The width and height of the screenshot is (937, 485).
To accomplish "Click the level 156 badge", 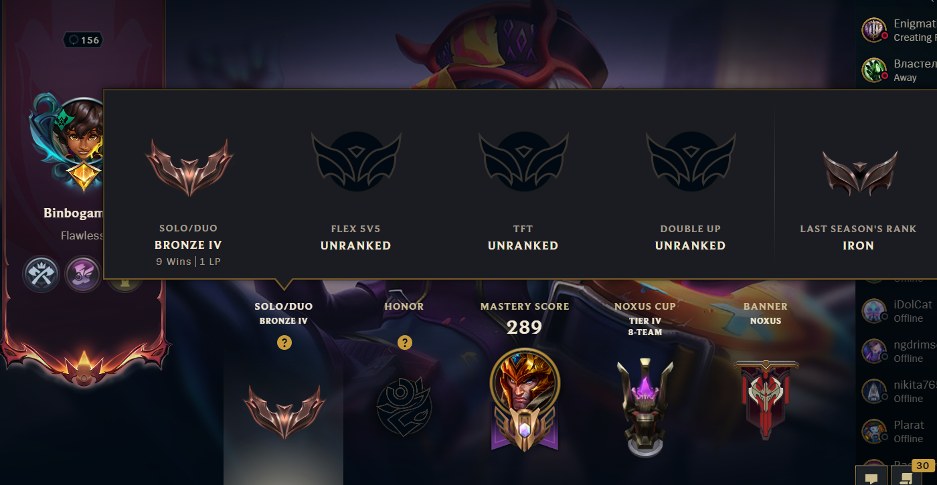I will (83, 40).
